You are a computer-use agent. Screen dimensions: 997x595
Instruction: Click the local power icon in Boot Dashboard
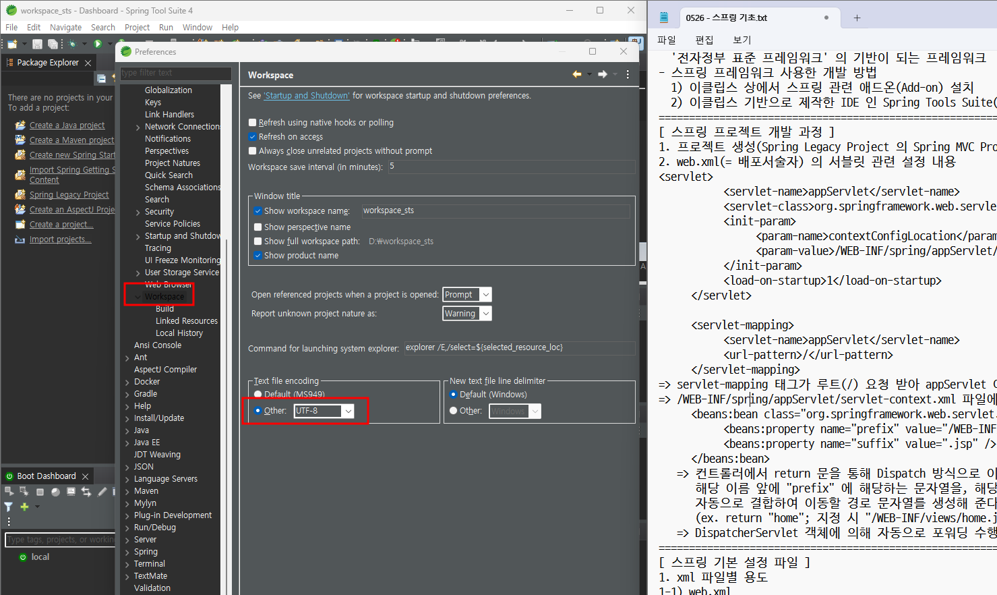coord(23,557)
